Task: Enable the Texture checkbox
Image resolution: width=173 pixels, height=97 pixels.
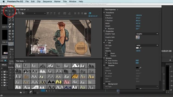Action: [x=109, y=56]
